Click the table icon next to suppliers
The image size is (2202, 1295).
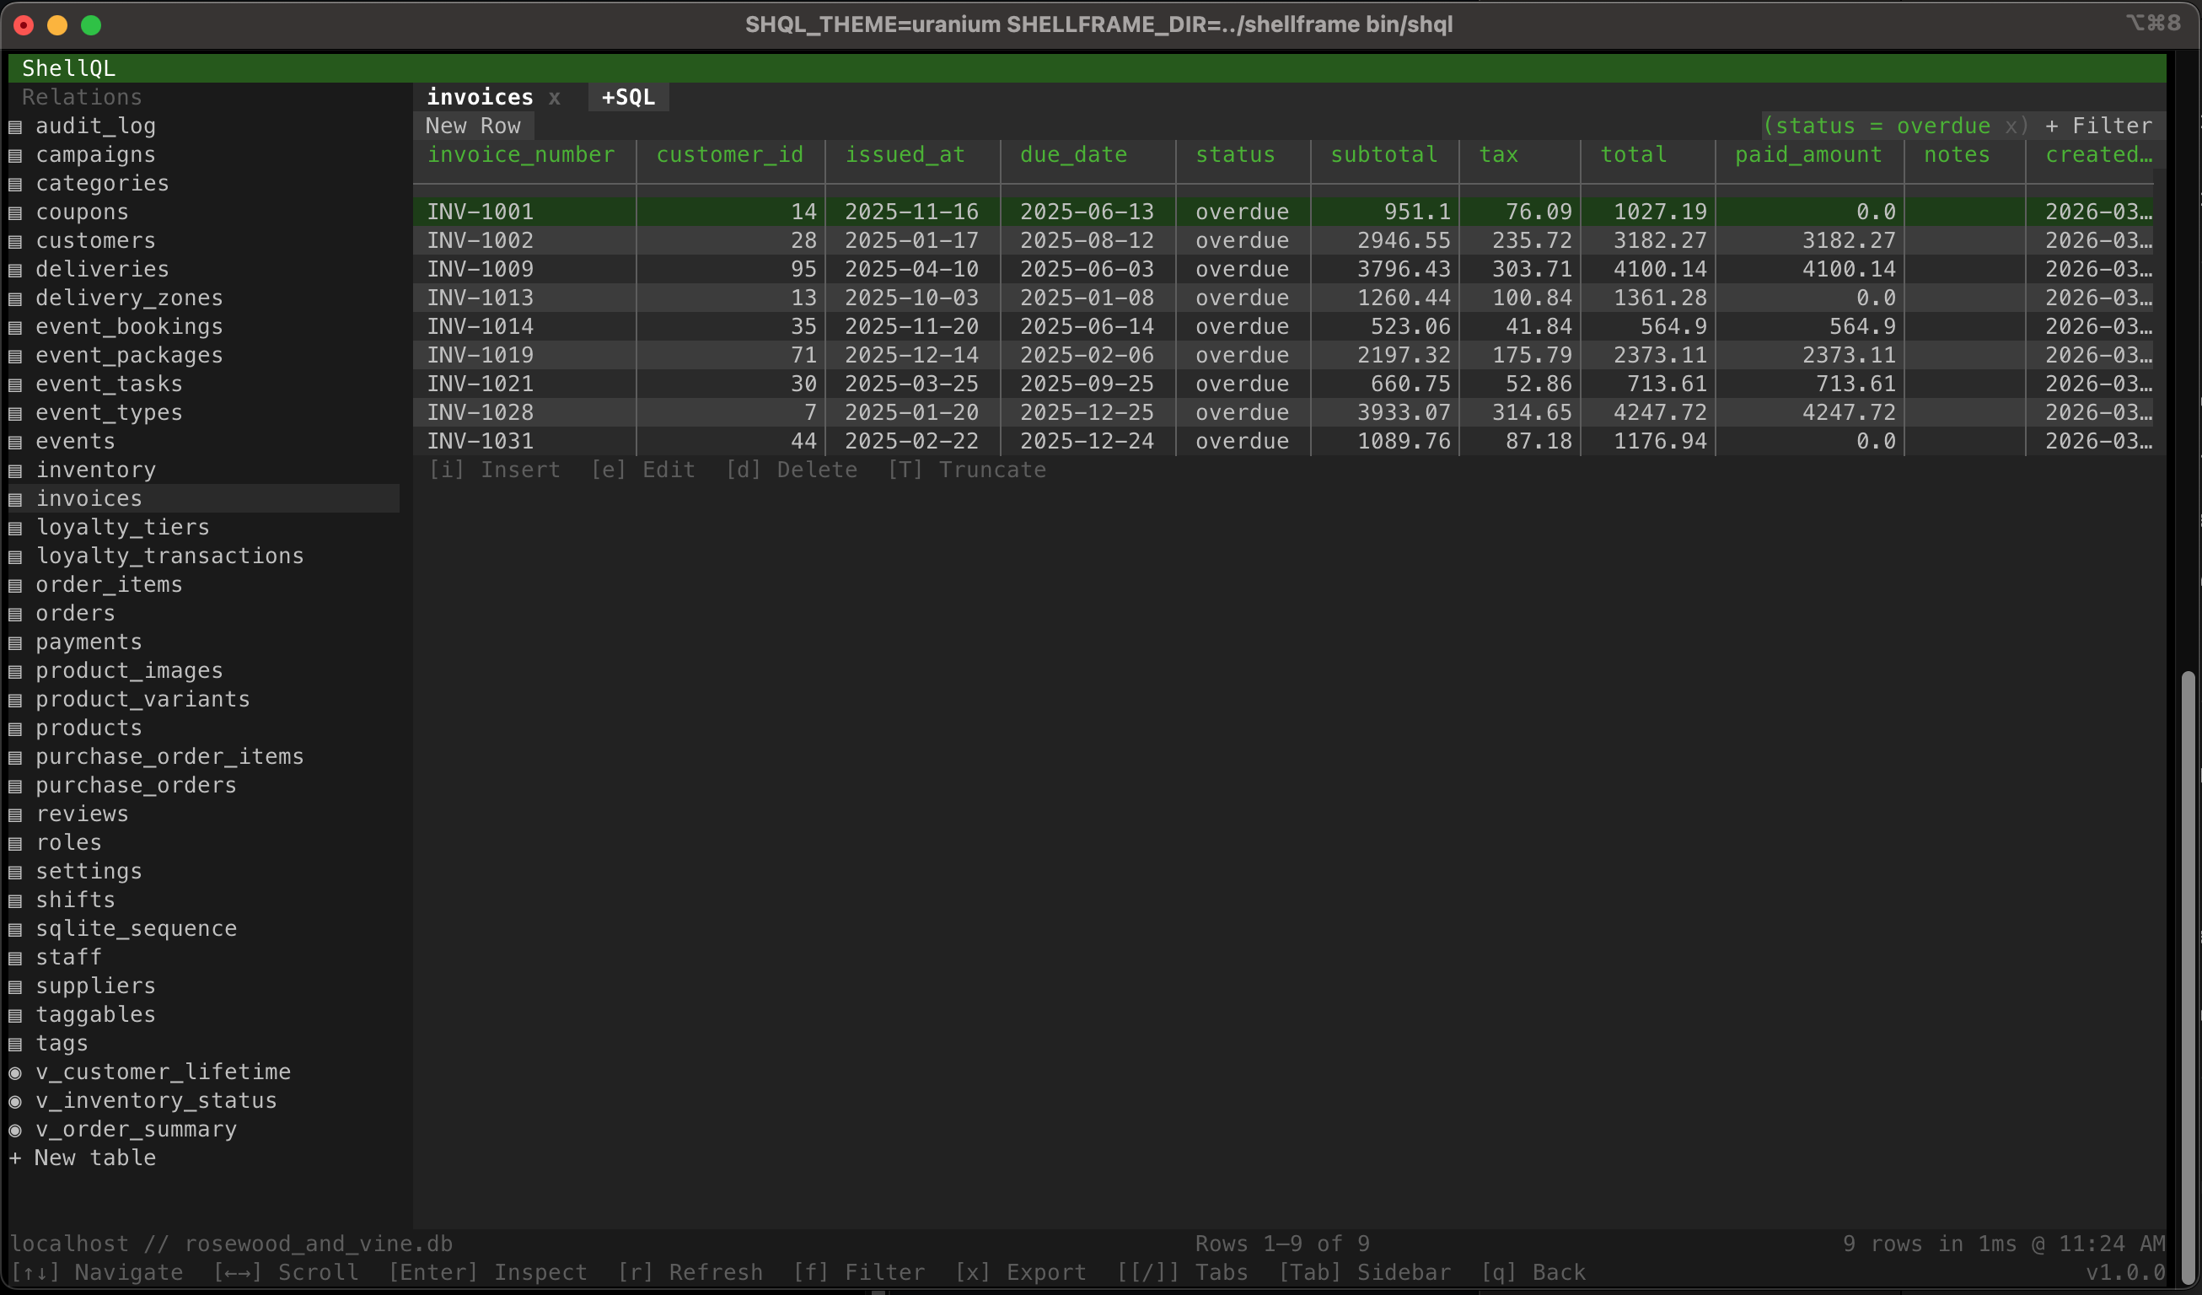(x=15, y=986)
